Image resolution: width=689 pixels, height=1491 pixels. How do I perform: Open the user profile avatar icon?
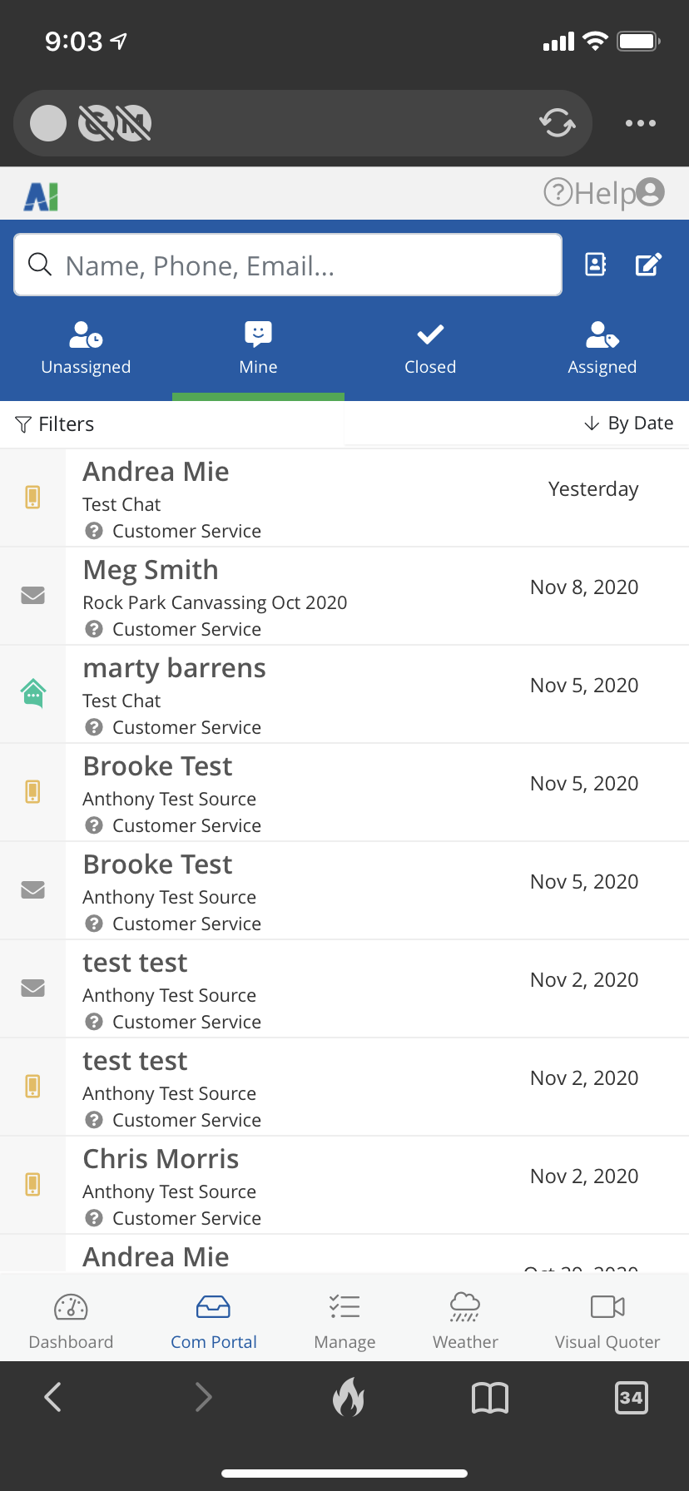[651, 192]
